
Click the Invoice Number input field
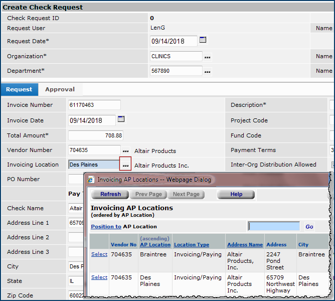(x=94, y=105)
